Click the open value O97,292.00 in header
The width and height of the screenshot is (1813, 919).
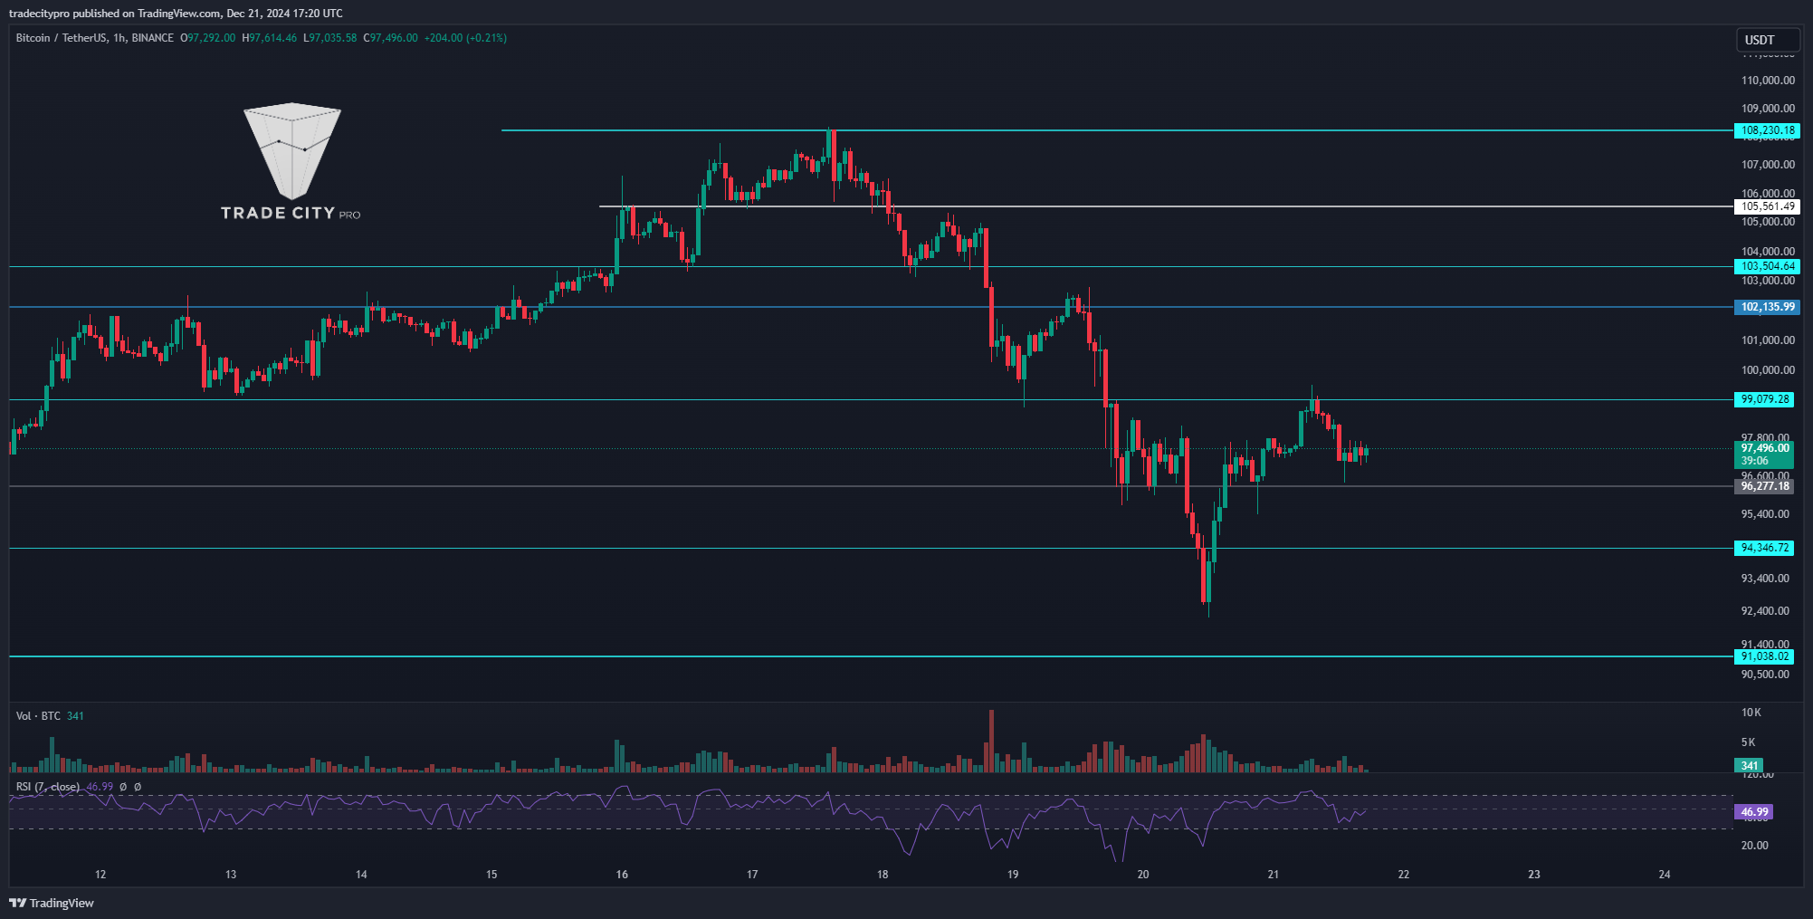(x=207, y=38)
